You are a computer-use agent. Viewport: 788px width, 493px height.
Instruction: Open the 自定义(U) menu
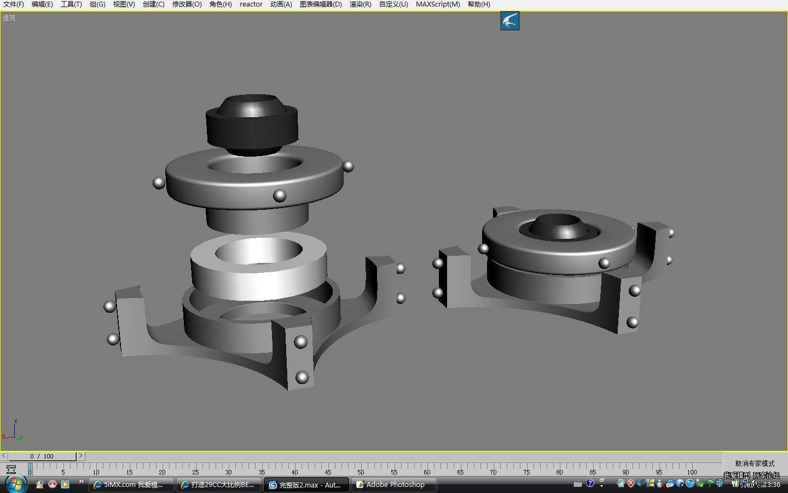pyautogui.click(x=393, y=4)
